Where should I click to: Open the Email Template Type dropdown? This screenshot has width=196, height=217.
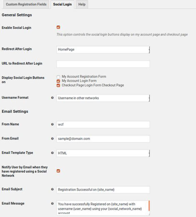tap(103, 153)
